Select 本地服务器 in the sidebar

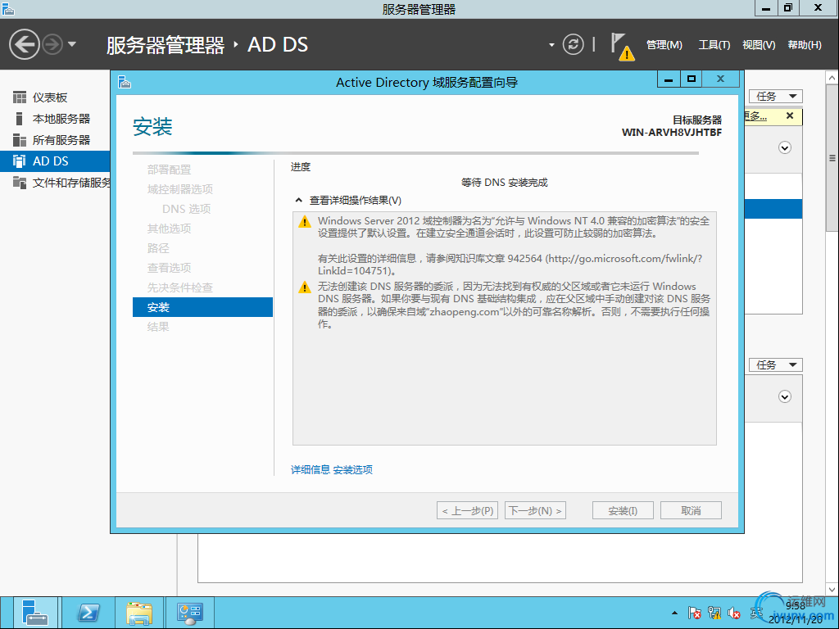(61, 119)
